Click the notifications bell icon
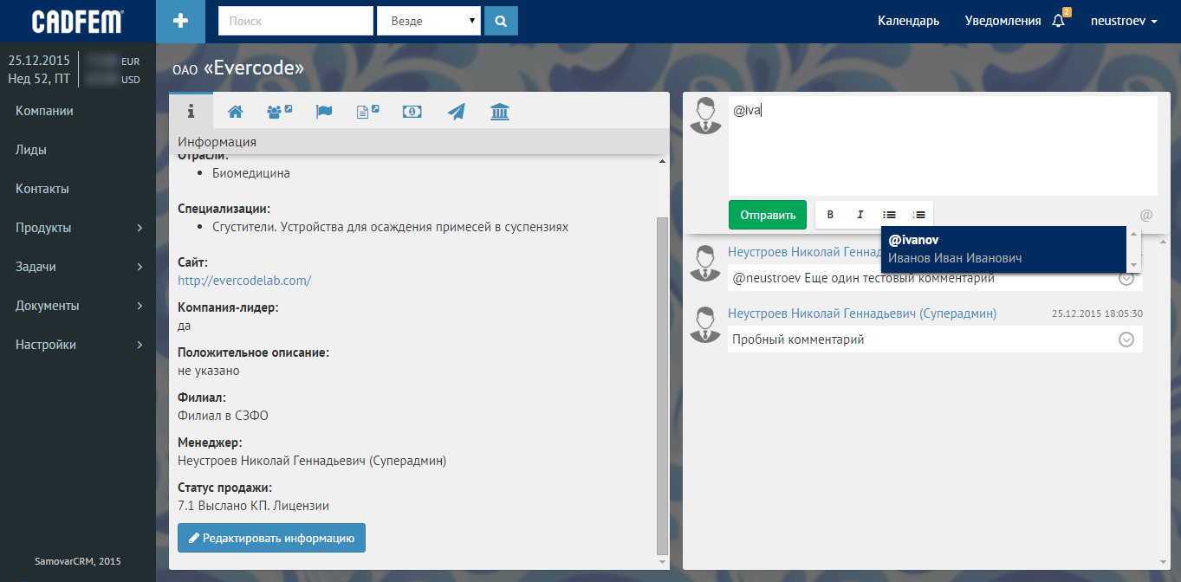The width and height of the screenshot is (1181, 582). click(1058, 21)
